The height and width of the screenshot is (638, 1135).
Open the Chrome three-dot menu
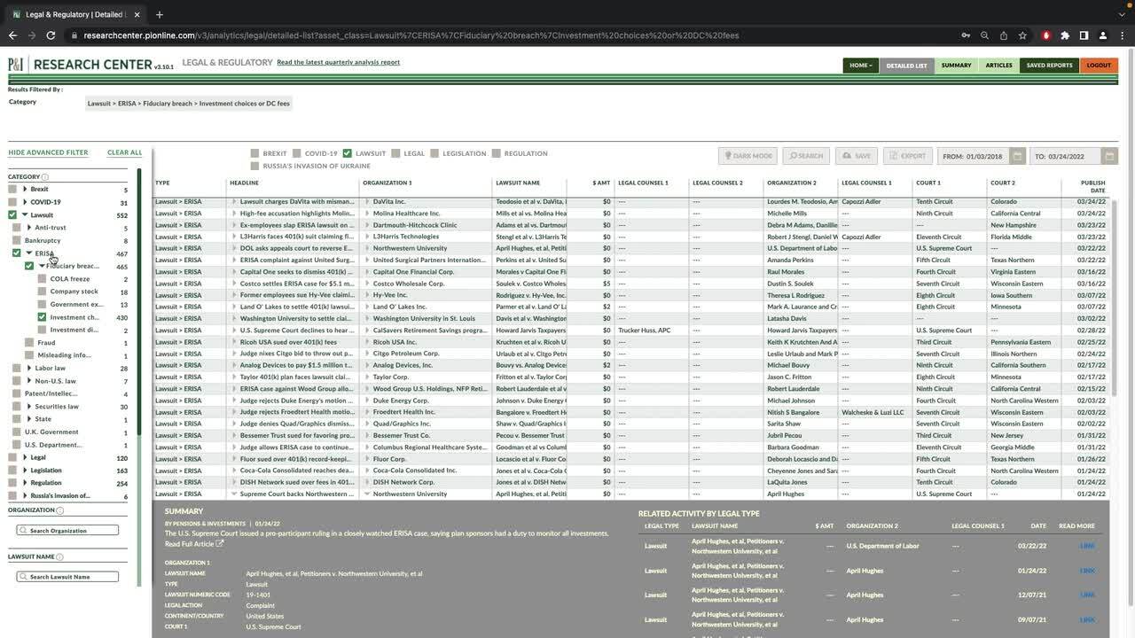click(1122, 35)
